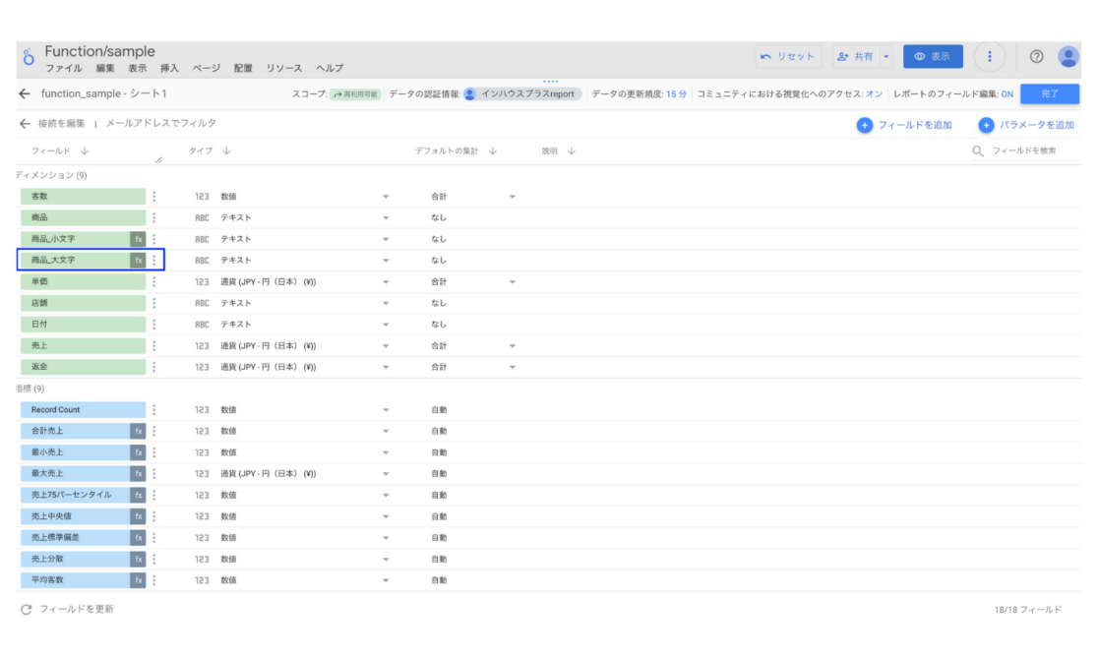1098x659 pixels.
Task: Click the fx formula icon on 平均客数
Action: pyautogui.click(x=137, y=579)
